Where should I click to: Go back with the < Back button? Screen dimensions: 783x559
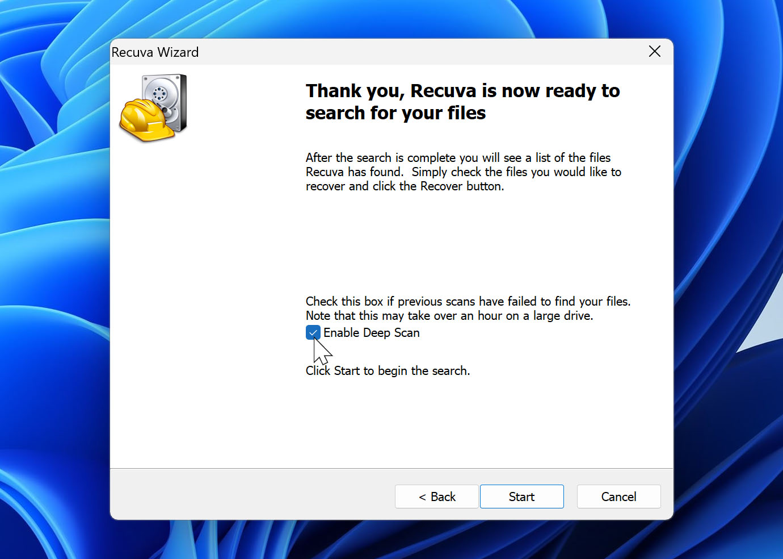tap(437, 497)
